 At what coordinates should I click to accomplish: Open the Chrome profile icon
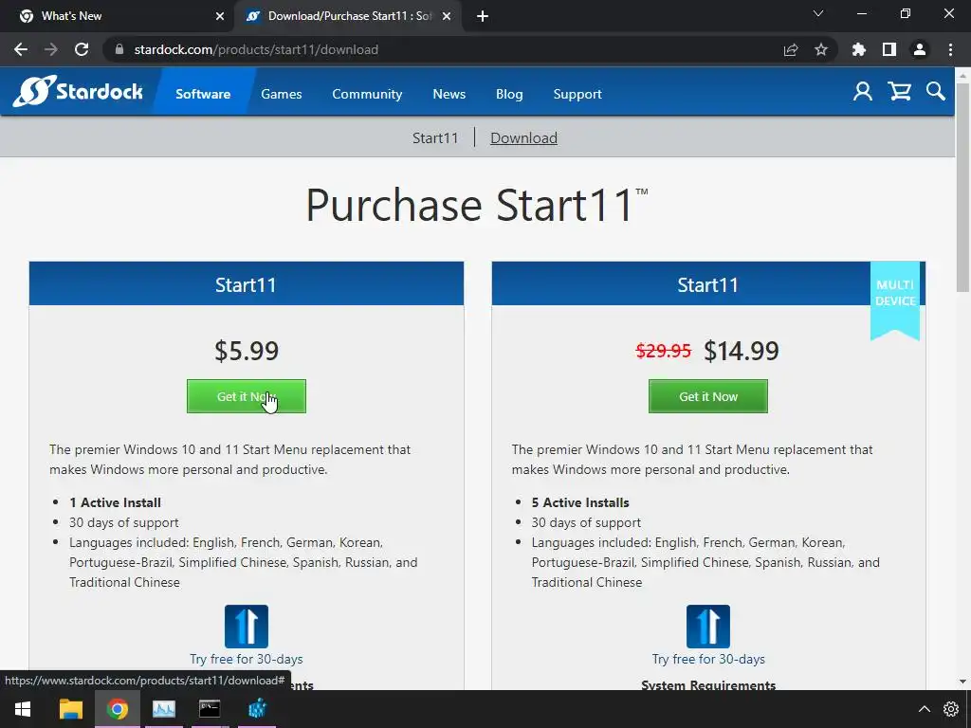click(x=920, y=49)
